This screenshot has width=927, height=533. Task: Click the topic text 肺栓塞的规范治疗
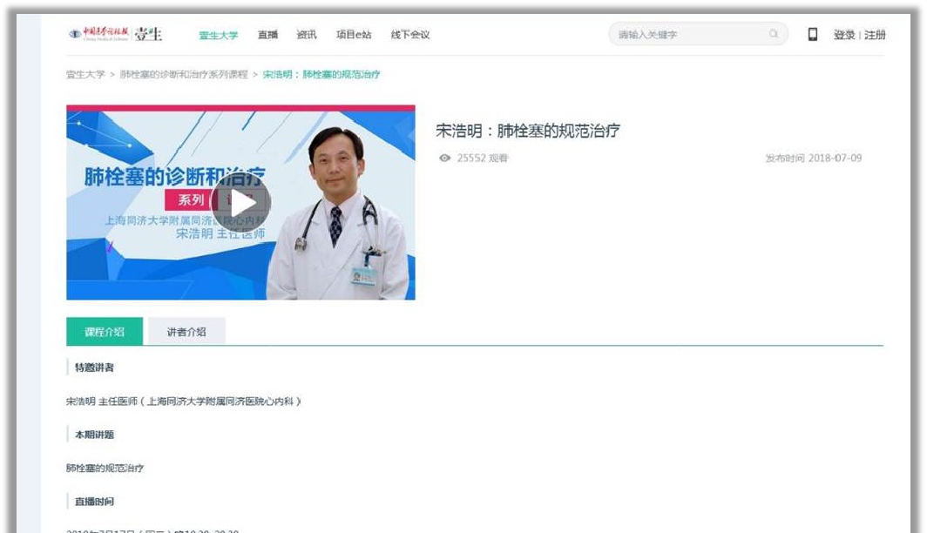[105, 468]
